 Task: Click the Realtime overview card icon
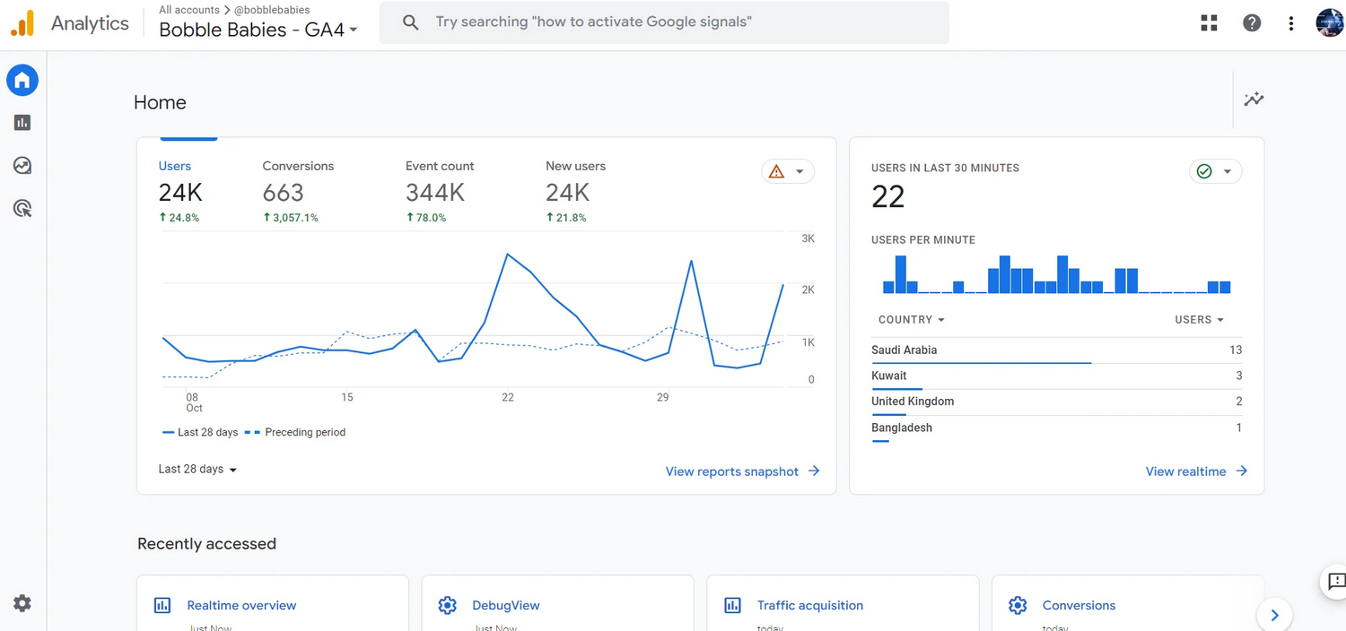162,606
